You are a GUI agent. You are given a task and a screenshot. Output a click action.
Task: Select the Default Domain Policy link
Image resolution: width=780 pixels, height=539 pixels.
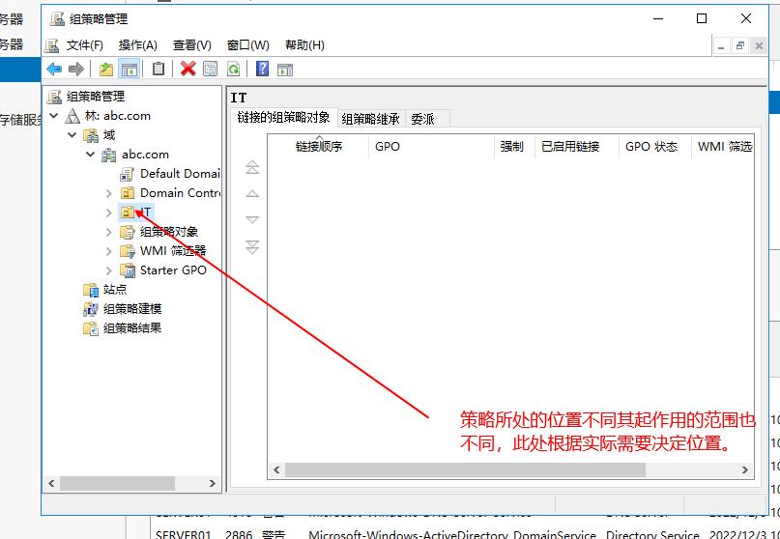pos(180,174)
